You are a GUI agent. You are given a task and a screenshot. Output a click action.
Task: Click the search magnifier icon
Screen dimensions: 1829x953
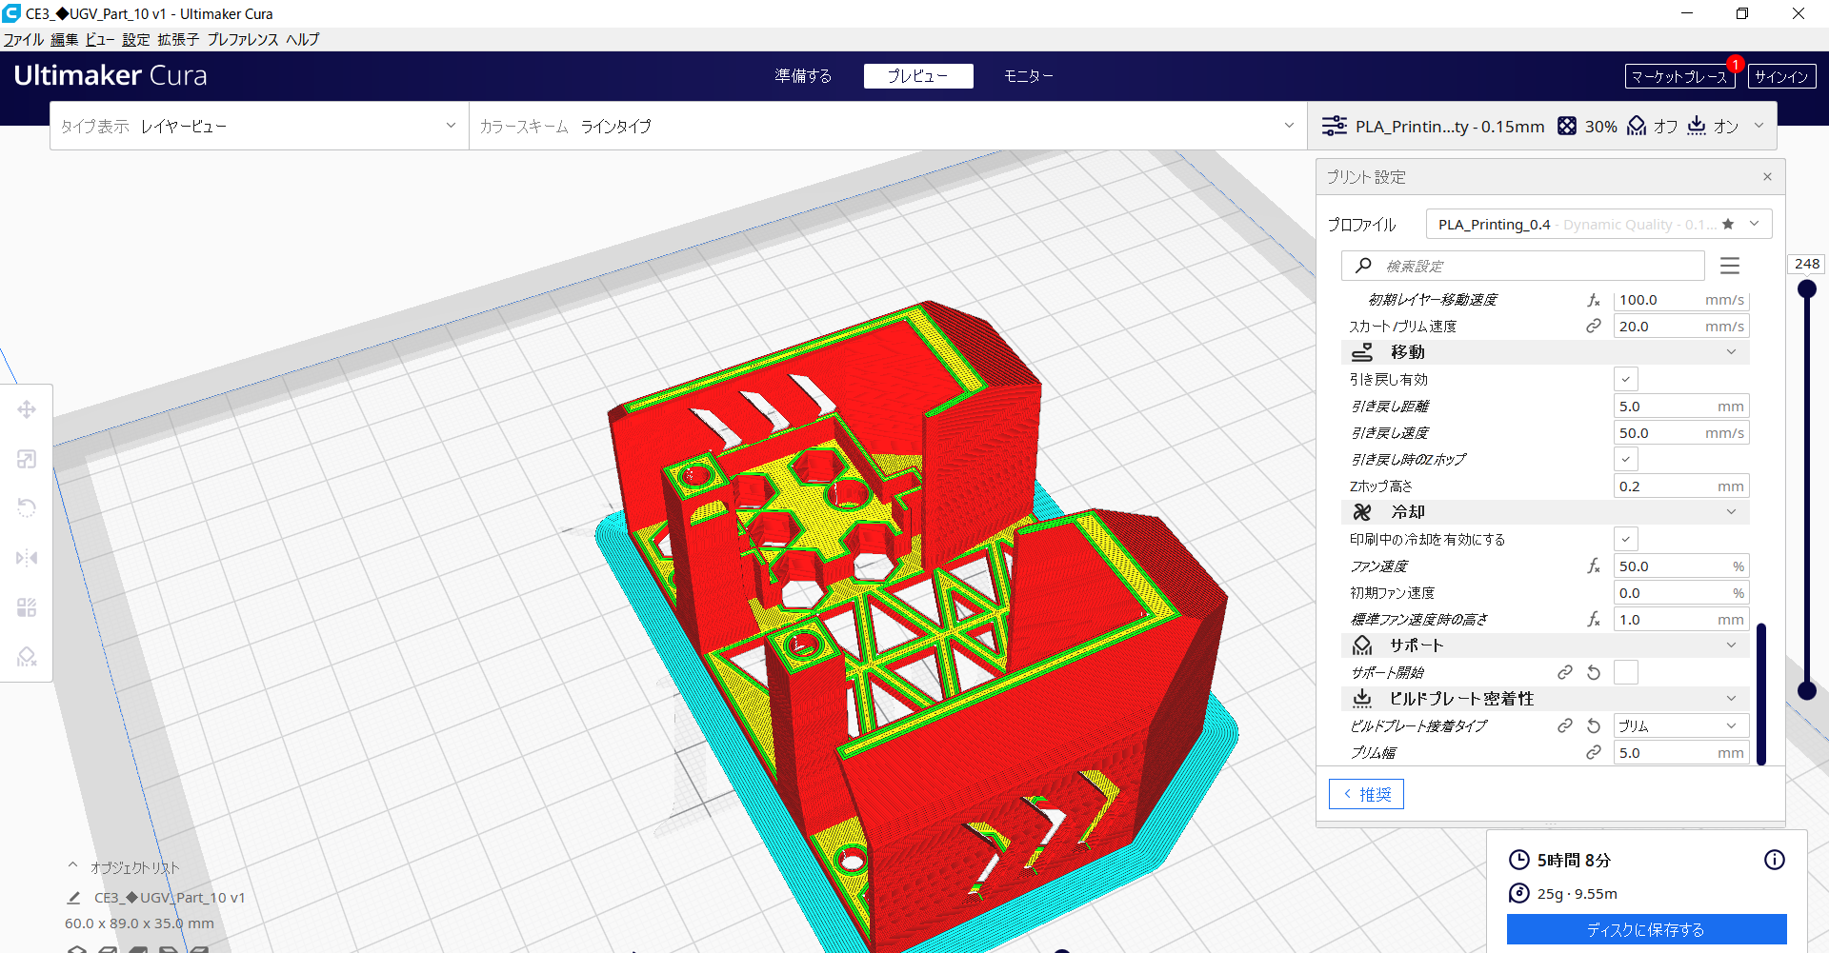(1364, 266)
